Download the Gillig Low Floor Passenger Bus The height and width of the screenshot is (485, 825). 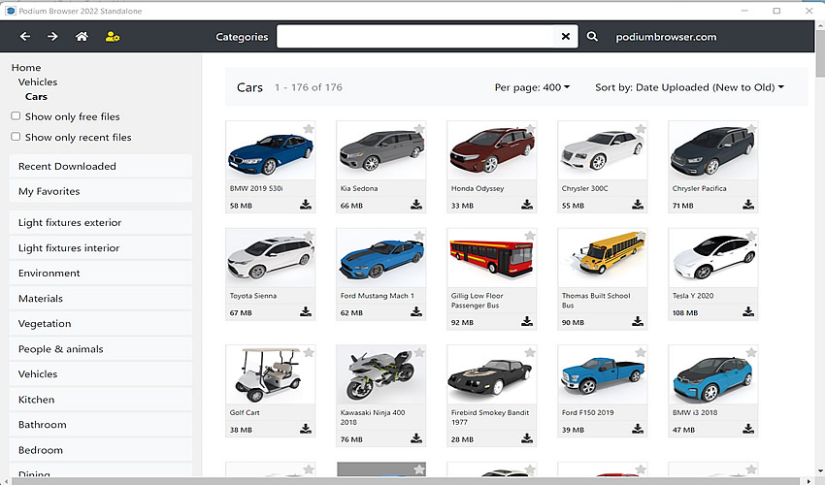527,321
